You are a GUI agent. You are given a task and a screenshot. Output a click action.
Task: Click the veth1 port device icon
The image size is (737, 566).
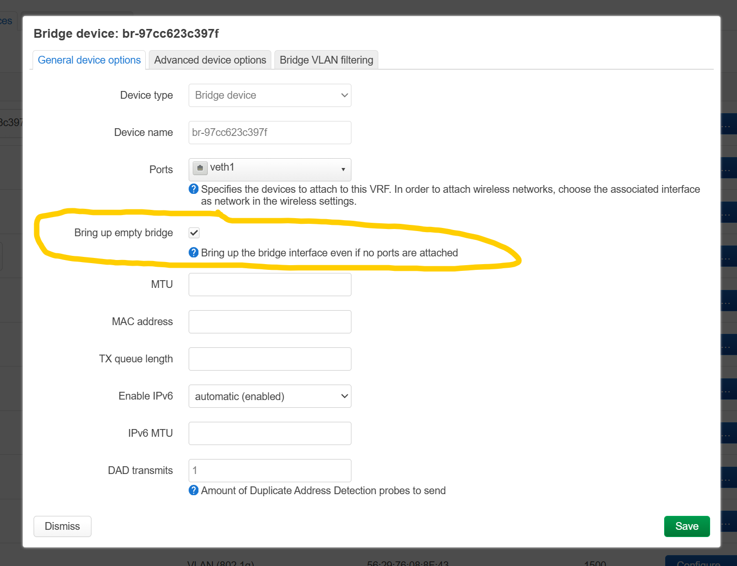(x=200, y=168)
